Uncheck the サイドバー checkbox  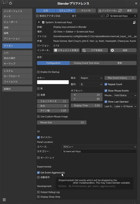click(38, 137)
